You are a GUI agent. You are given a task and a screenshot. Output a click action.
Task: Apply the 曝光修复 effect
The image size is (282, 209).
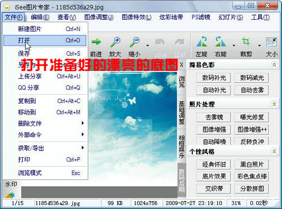(x=252, y=117)
